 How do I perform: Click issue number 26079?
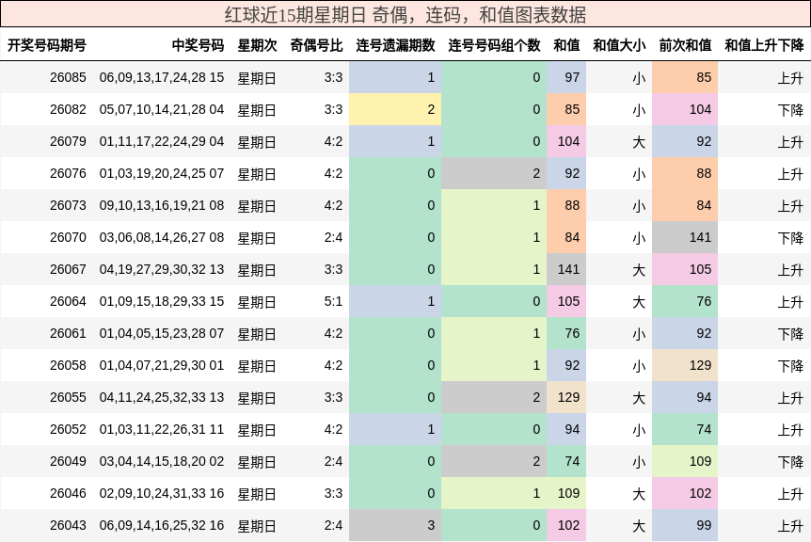click(68, 142)
